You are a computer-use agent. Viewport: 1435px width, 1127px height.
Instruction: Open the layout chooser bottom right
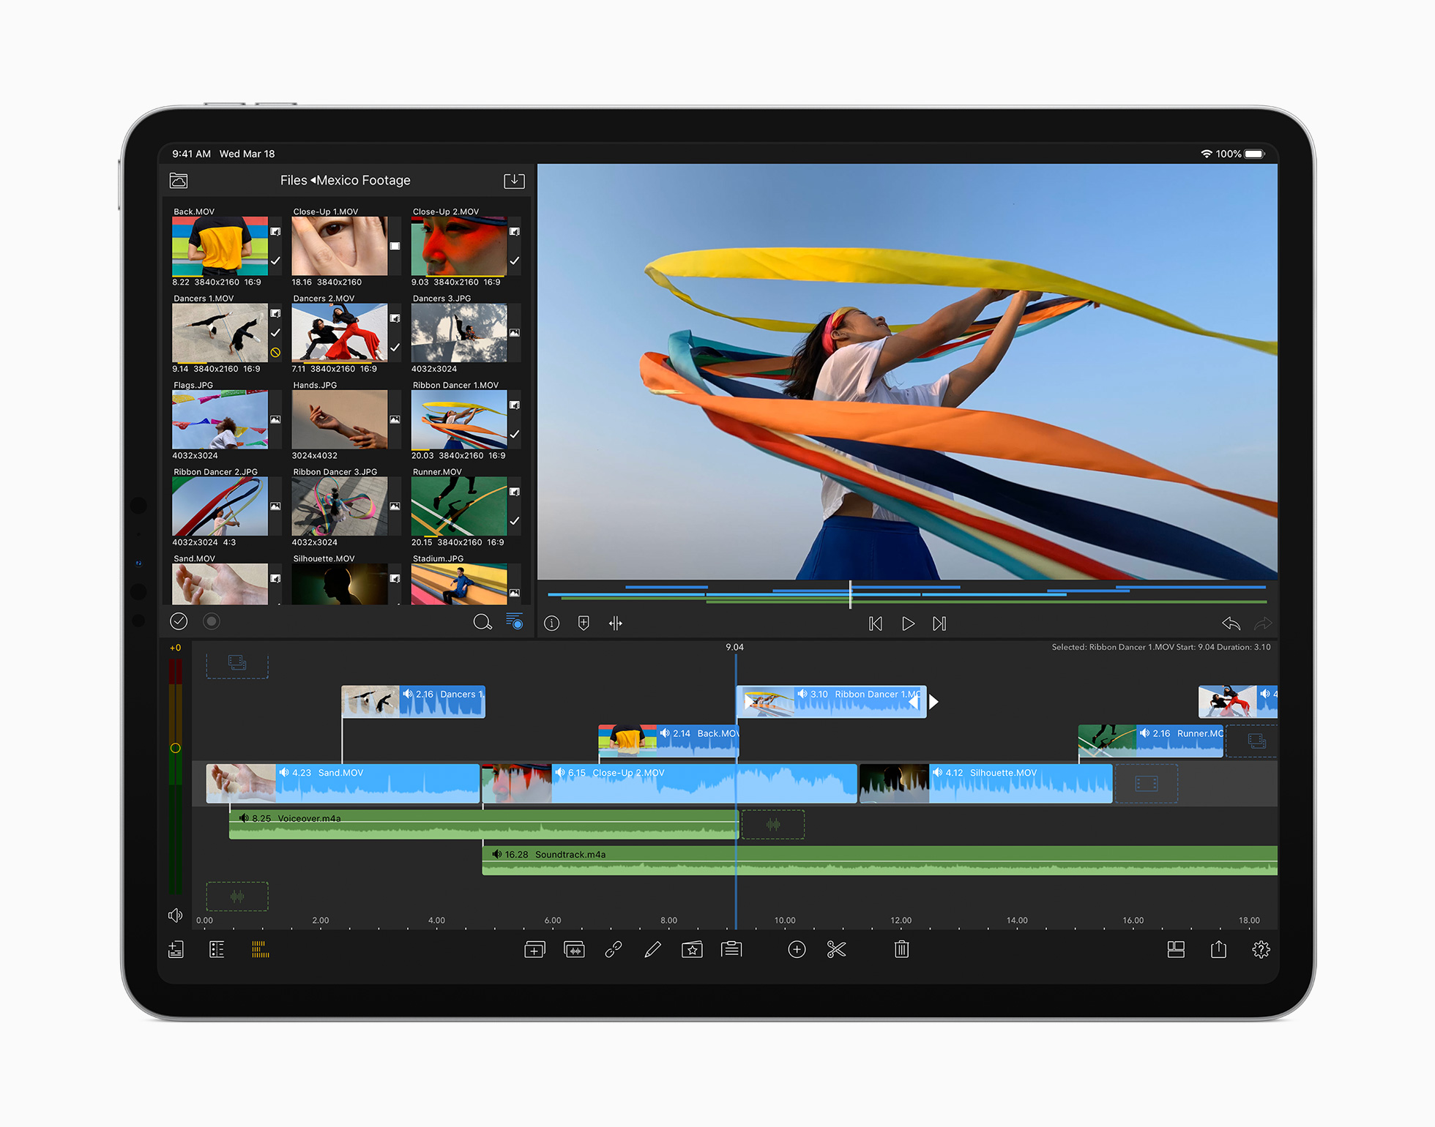[x=1177, y=949]
